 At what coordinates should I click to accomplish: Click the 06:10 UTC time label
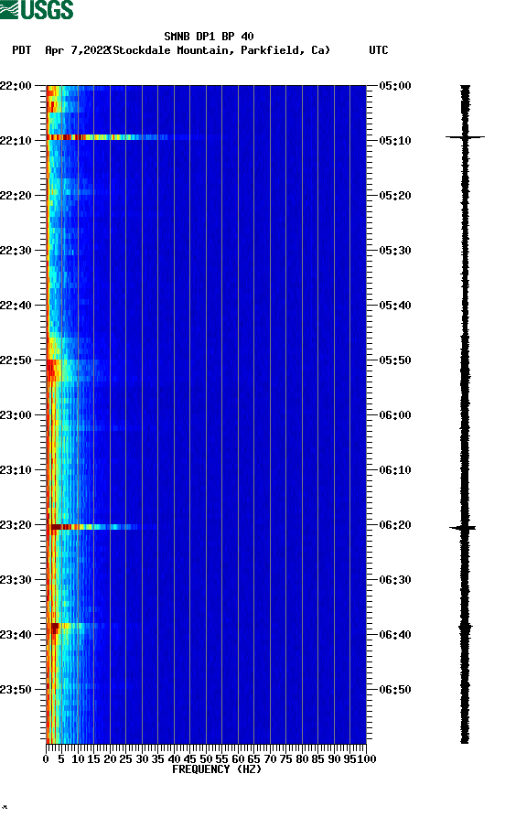(x=395, y=470)
